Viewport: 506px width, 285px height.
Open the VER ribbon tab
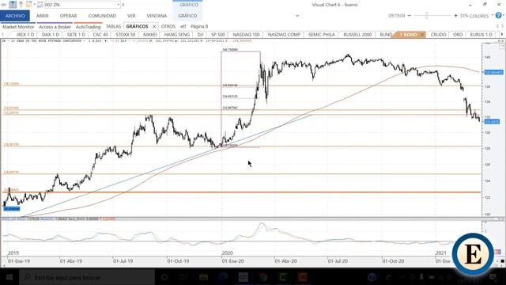click(131, 16)
